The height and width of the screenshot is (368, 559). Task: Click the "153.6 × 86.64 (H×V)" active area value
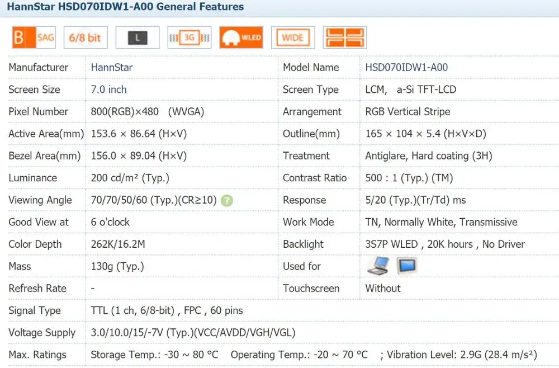click(x=139, y=134)
